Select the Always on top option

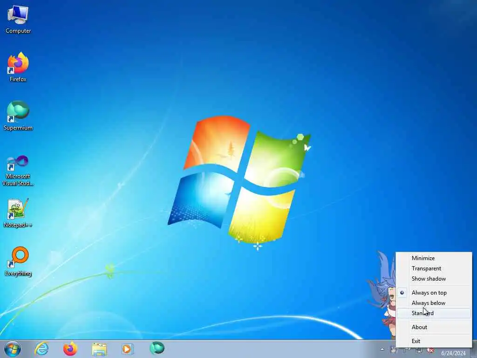click(x=434, y=293)
